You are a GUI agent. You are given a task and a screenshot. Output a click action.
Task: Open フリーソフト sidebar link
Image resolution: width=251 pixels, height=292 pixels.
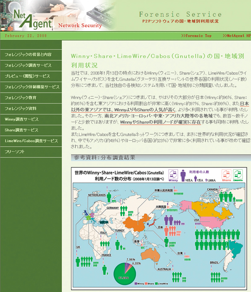[31, 152]
